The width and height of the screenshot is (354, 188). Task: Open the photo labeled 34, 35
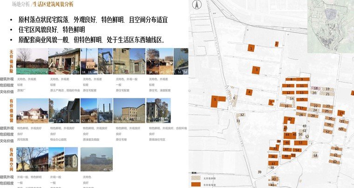coord(64,111)
